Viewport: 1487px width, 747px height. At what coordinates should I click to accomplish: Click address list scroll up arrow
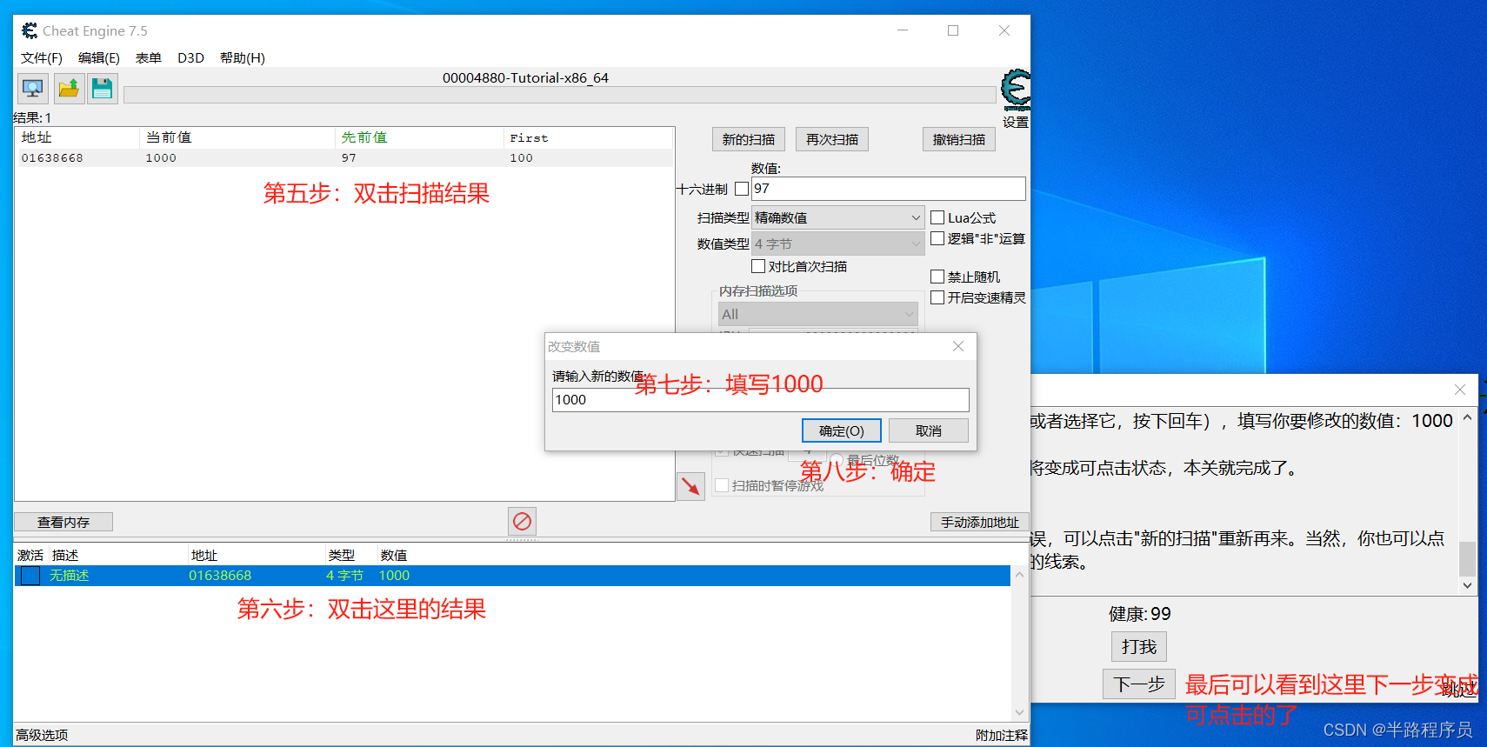click(x=1020, y=575)
